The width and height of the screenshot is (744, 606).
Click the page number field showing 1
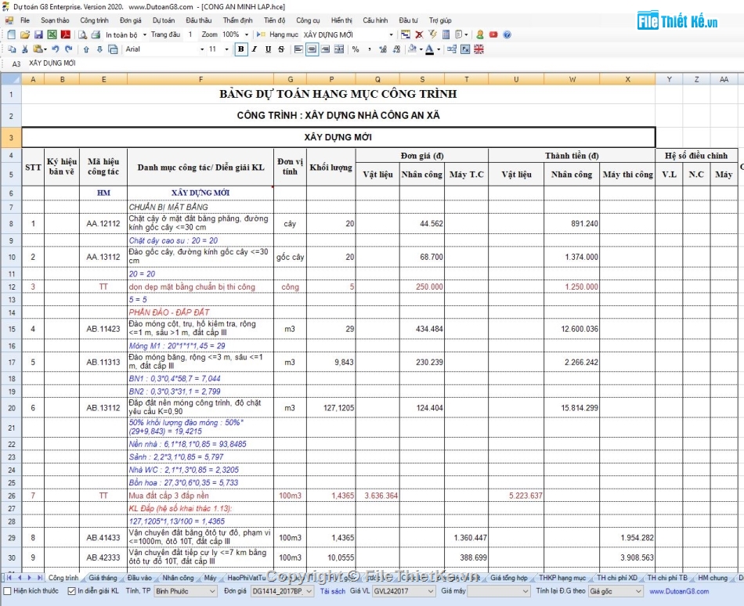pyautogui.click(x=191, y=34)
